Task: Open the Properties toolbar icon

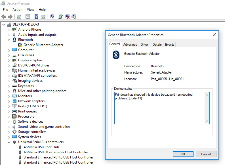Action: coord(28,17)
